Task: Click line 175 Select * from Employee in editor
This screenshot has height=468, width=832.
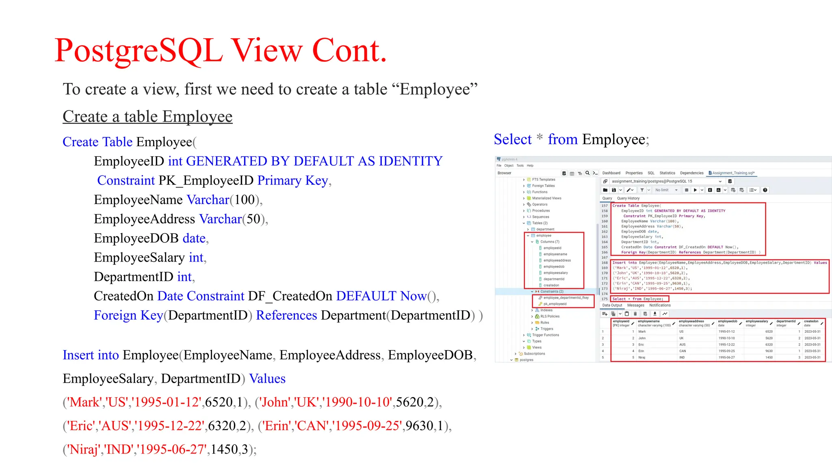Action: pyautogui.click(x=638, y=299)
